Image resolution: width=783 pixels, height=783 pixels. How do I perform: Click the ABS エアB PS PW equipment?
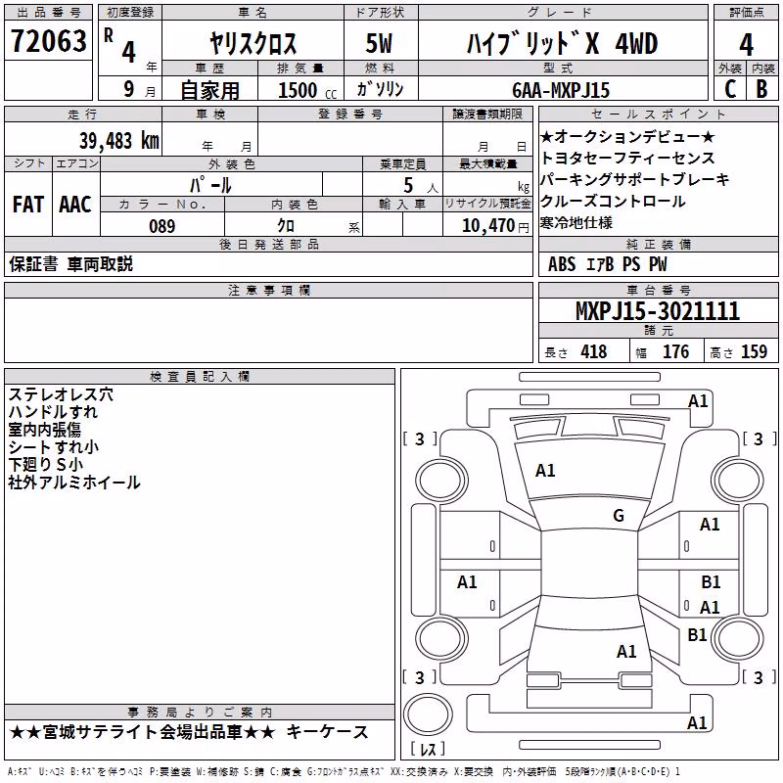pyautogui.click(x=607, y=264)
